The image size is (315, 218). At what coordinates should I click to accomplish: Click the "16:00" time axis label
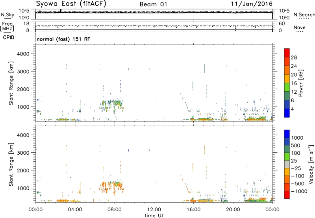point(193,210)
